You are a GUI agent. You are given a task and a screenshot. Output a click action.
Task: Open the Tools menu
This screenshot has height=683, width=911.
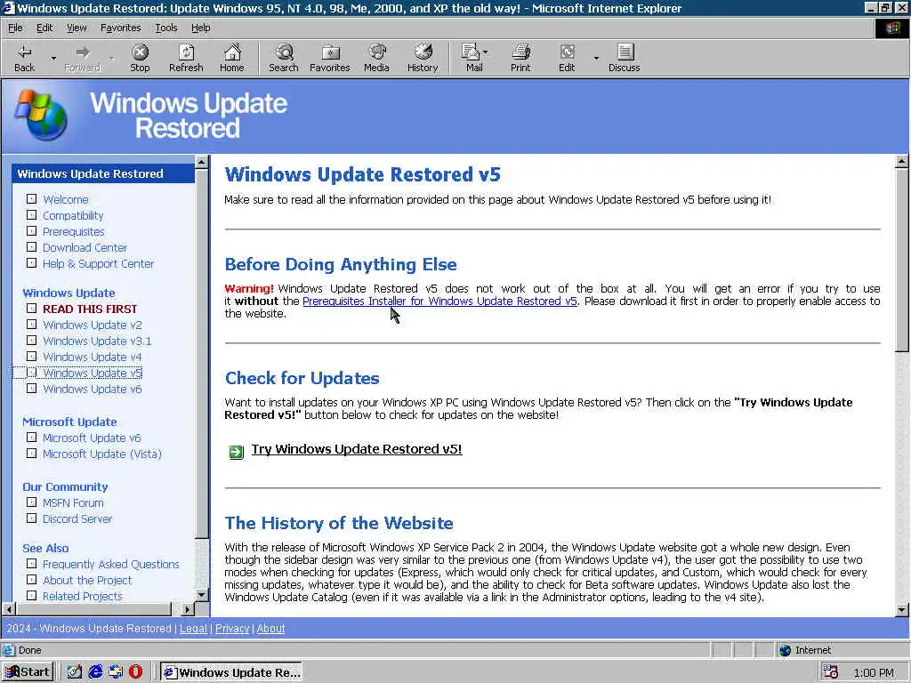(x=165, y=28)
